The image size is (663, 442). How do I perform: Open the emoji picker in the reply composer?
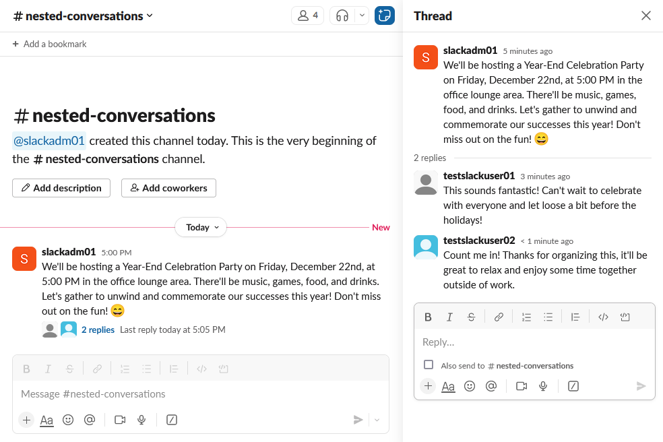point(470,386)
